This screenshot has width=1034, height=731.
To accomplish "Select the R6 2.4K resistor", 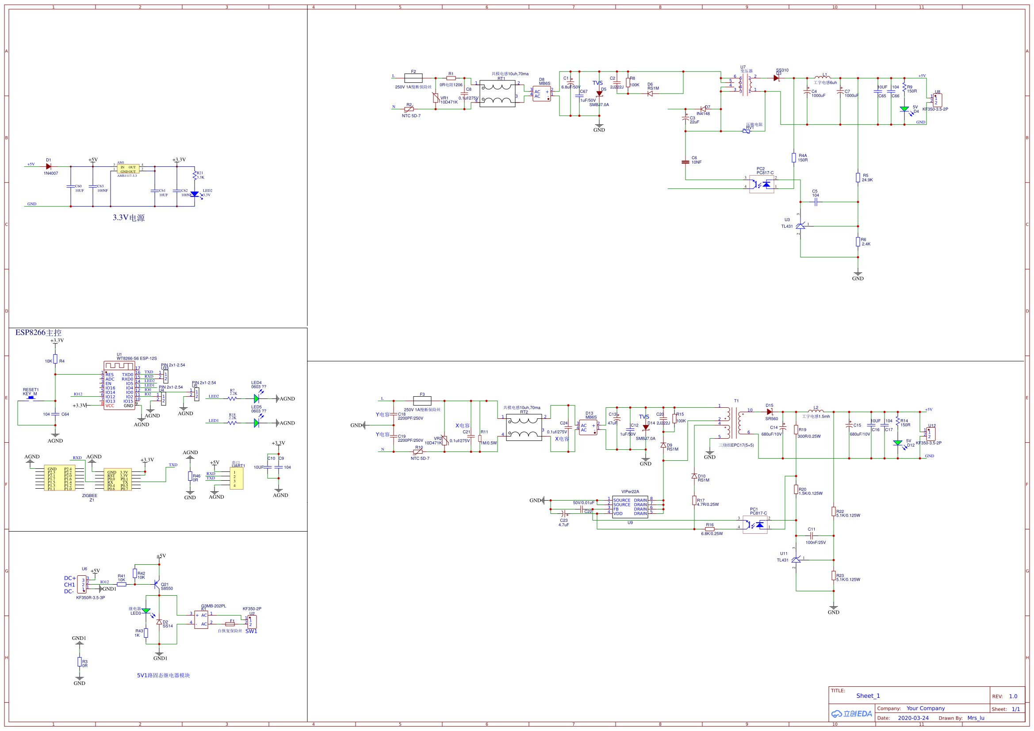I will coord(858,241).
